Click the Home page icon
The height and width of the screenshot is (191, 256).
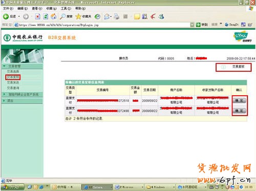[54, 16]
